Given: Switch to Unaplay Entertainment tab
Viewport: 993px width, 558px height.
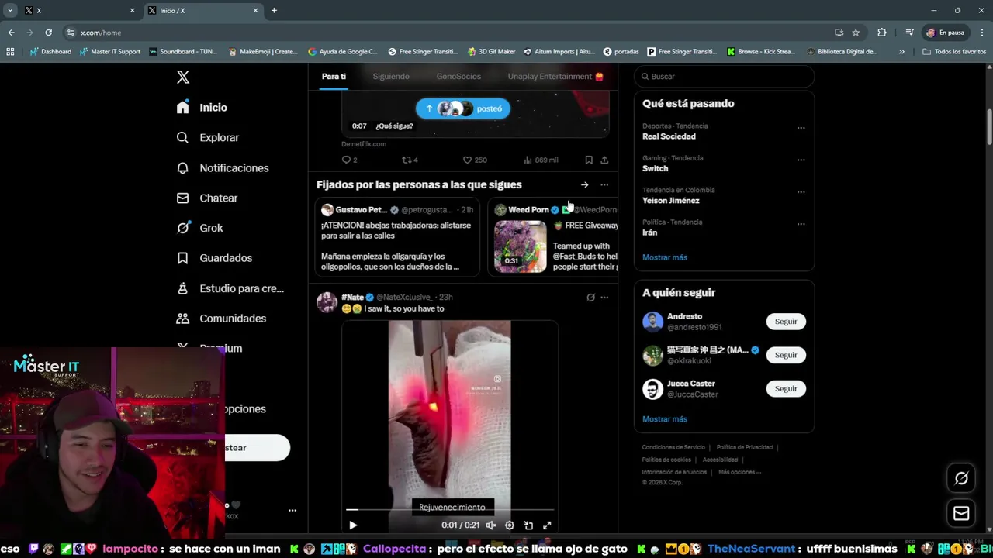Looking at the screenshot, I should 555,76.
